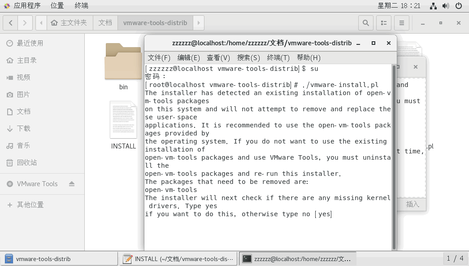Image resolution: width=469 pixels, height=266 pixels.
Task: Switch file manager view to list
Action: click(x=384, y=23)
